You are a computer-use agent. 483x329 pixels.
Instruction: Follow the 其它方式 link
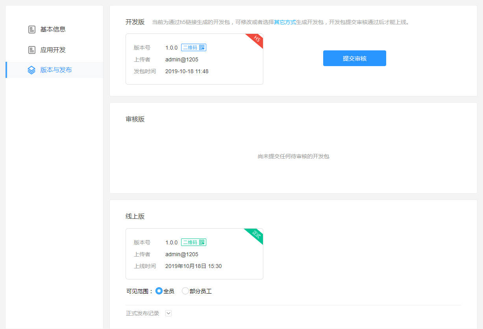285,22
